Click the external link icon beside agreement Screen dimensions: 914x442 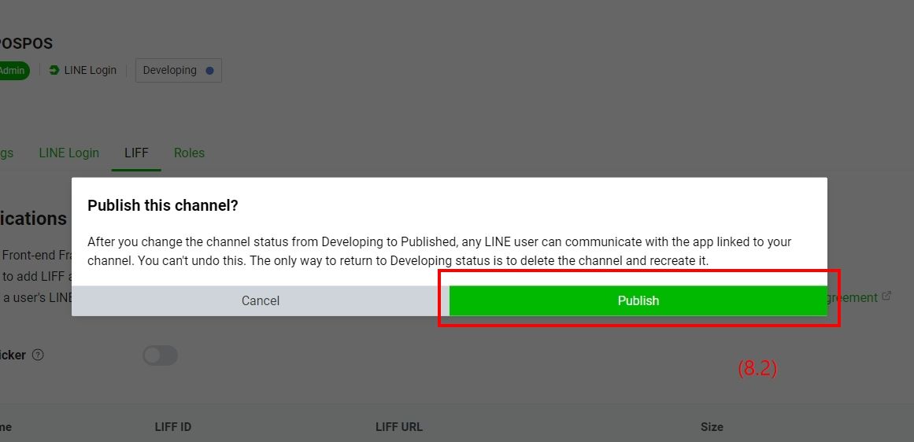tap(886, 297)
